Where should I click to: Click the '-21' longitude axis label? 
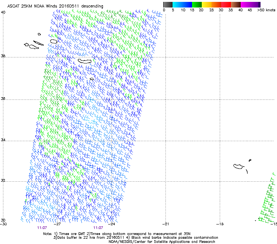pyautogui.click(x=165, y=224)
